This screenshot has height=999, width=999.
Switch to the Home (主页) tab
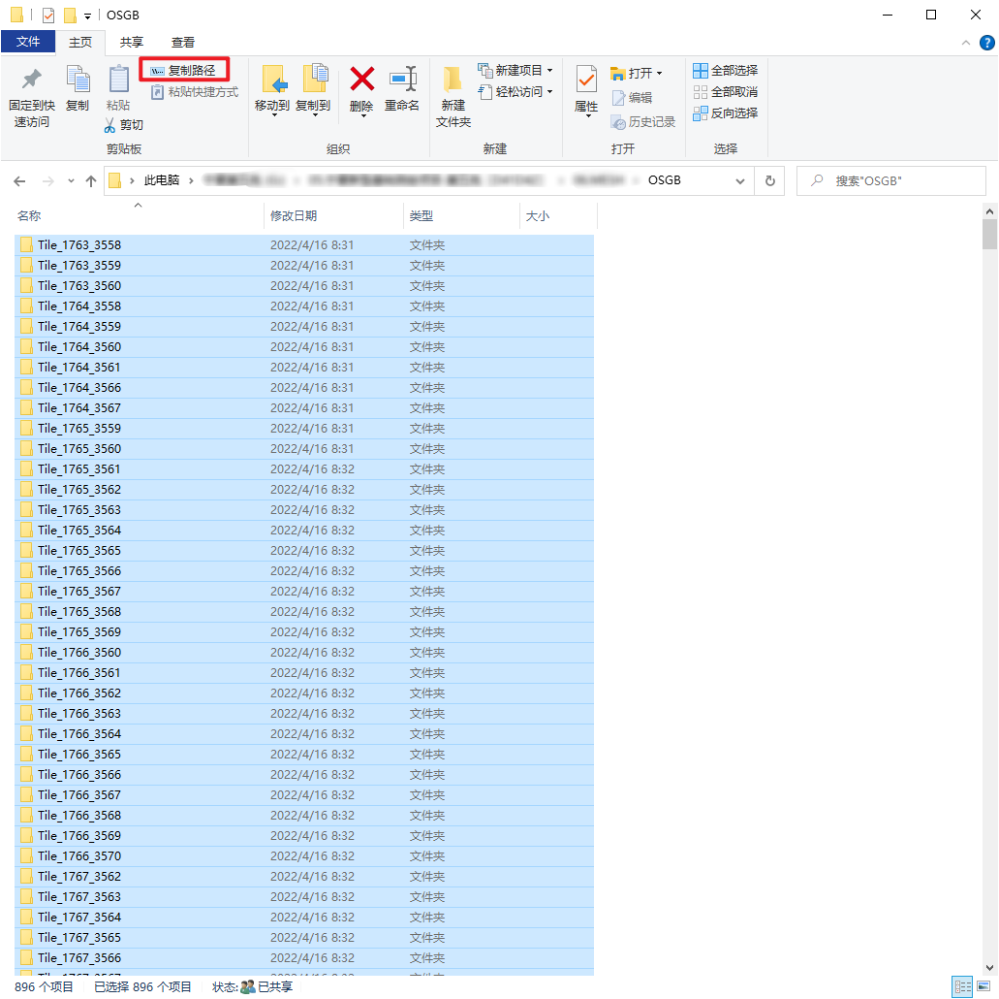click(80, 42)
